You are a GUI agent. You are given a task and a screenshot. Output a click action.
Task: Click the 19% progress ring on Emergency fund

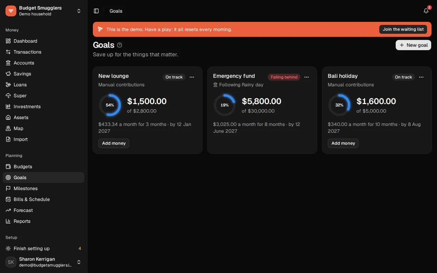(225, 105)
